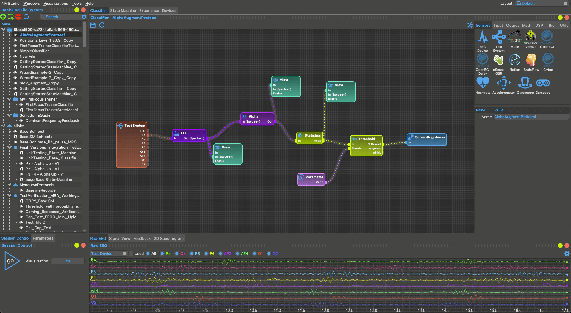Viewport: 571px width, 313px height.
Task: Open the Visualizations menu
Action: click(x=56, y=3)
